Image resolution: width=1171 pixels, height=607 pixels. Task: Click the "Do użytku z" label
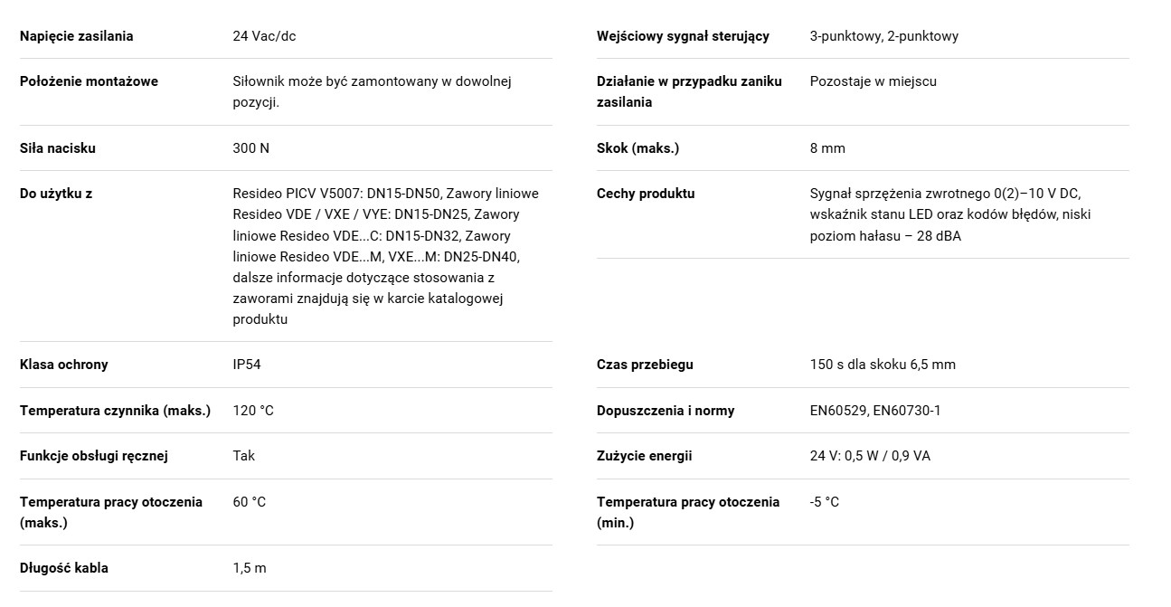pos(56,194)
